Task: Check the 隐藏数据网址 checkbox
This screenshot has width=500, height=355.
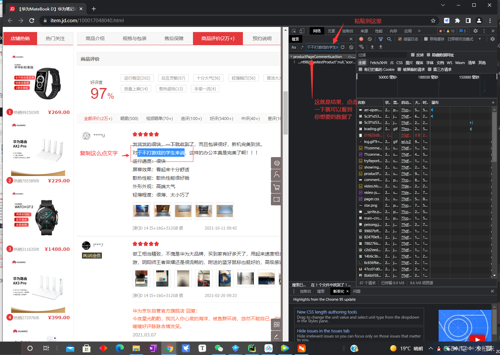Action: (428, 55)
